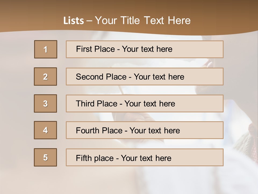Select the number 2 box
Image resolution: width=258 pixels, height=194 pixels.
pos(45,77)
